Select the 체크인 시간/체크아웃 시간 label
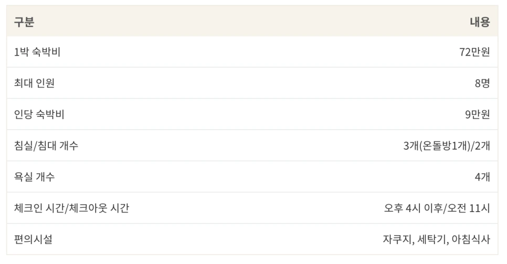 click(71, 208)
